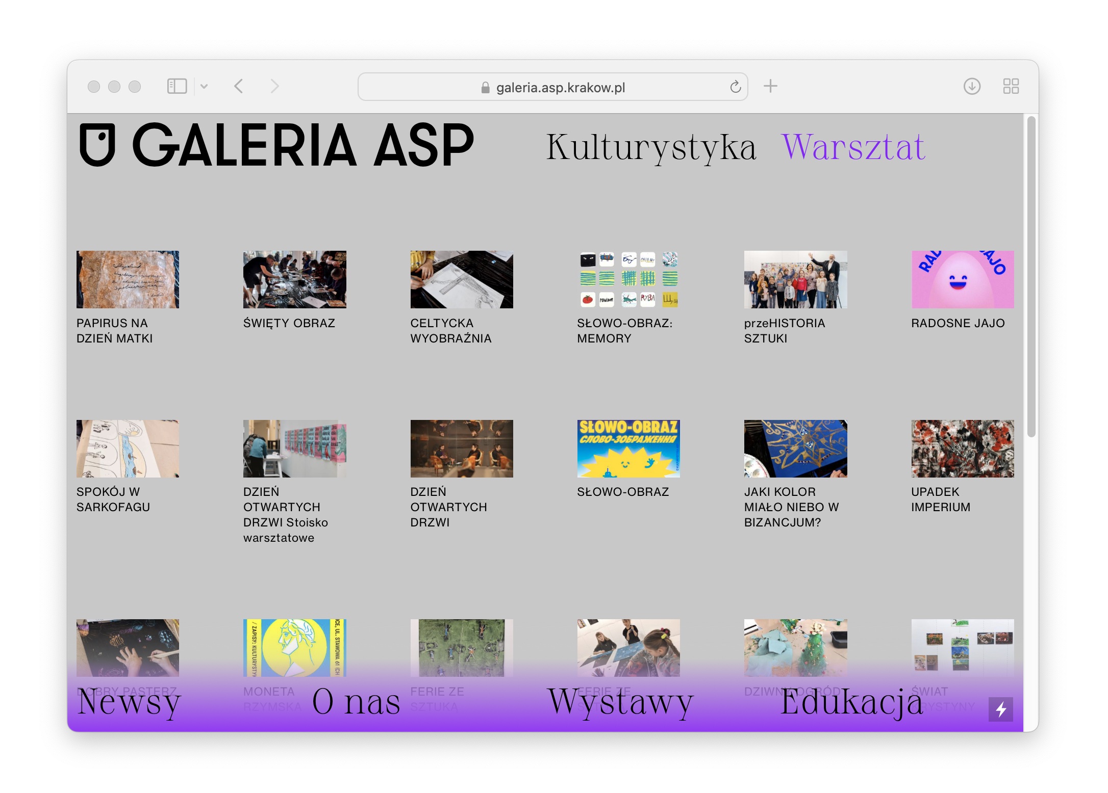The height and width of the screenshot is (793, 1108).
Task: Click the Galeria ASP shield logo icon
Action: (97, 145)
